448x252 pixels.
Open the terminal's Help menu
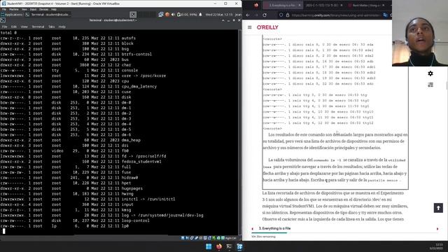62,27
